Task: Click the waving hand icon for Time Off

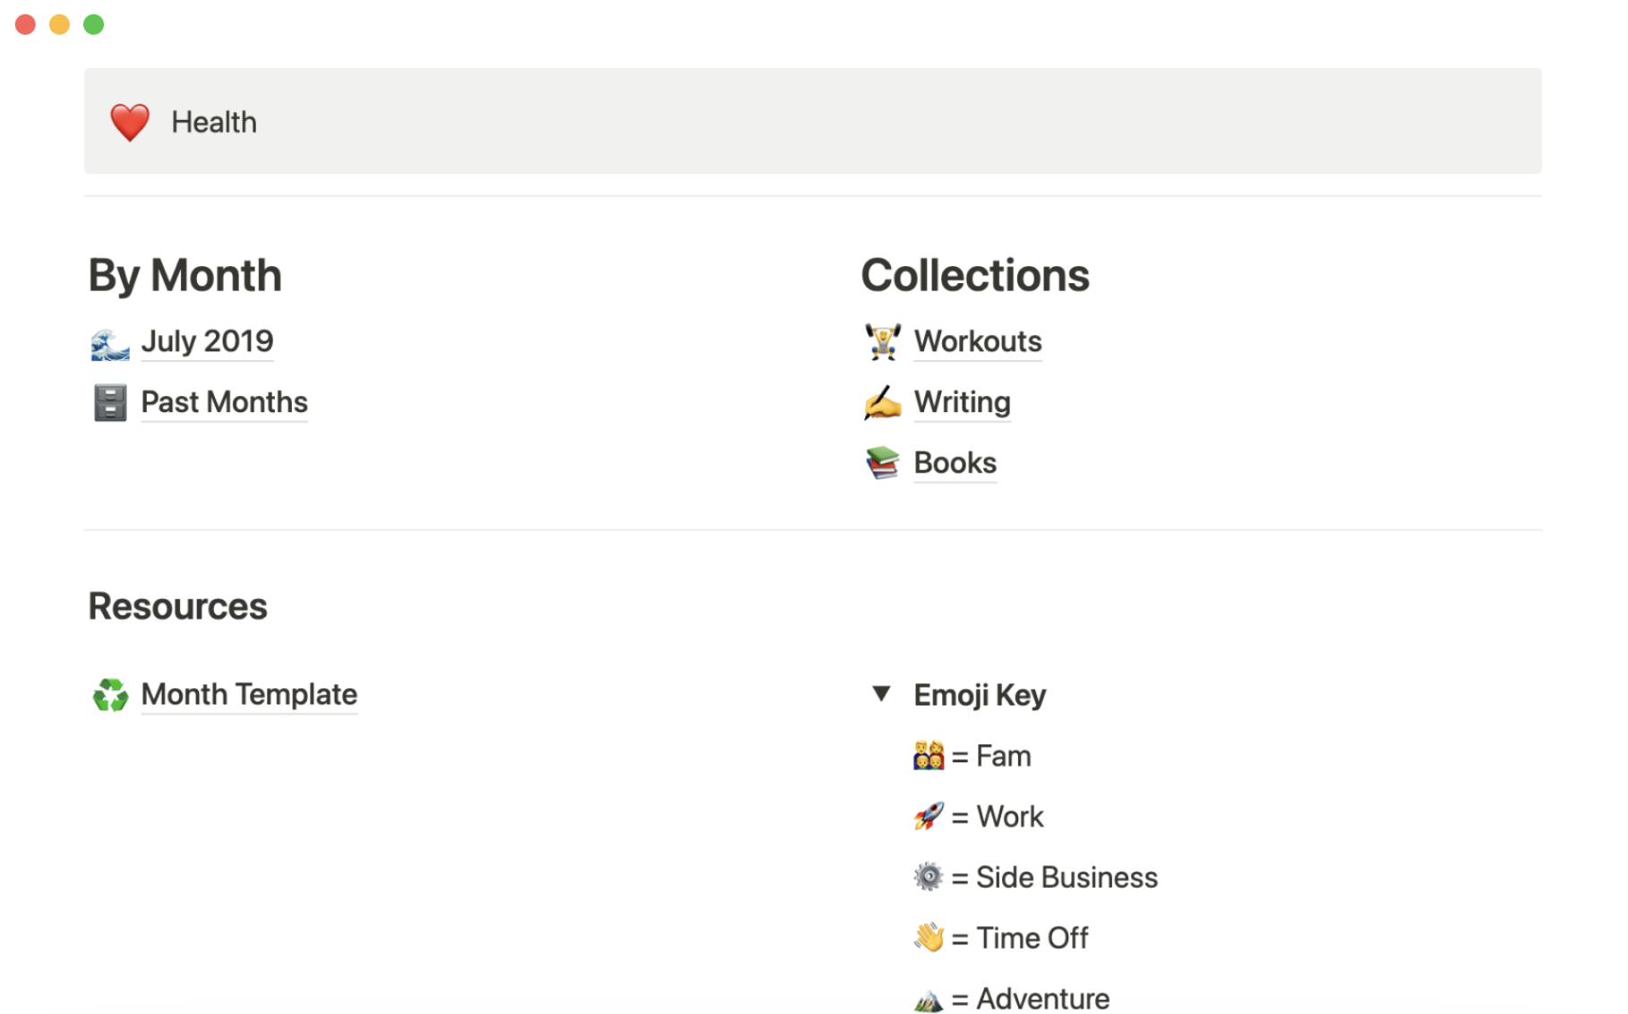Action: [x=928, y=937]
